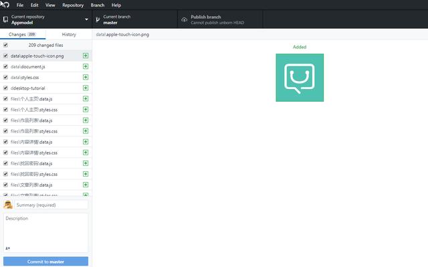Click the add co-authors icon in Description
This screenshot has height=267, width=428.
click(7, 248)
